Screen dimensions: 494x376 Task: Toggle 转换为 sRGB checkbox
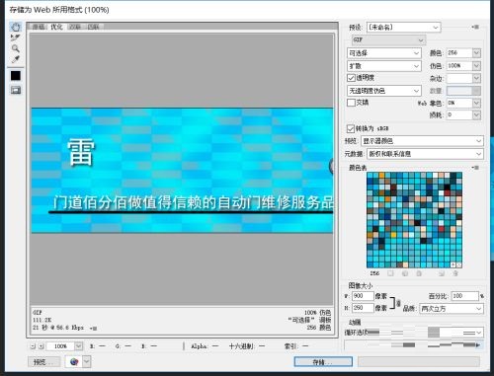(x=351, y=128)
